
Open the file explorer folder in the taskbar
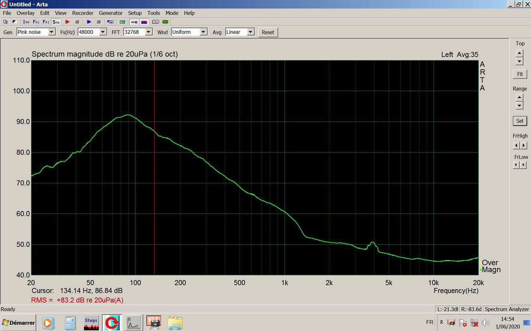175,323
